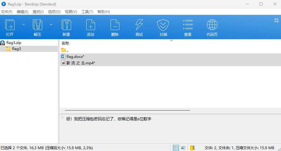The image size is (281, 151).
Task: Click the Bandizip title bar logo
Action: pyautogui.click(x=4, y=4)
